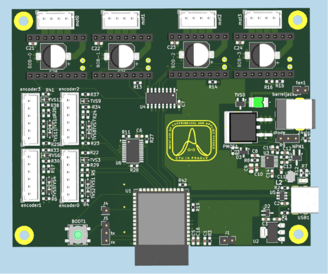Click the encoder2 connector
328x274 pixels.
(69, 119)
